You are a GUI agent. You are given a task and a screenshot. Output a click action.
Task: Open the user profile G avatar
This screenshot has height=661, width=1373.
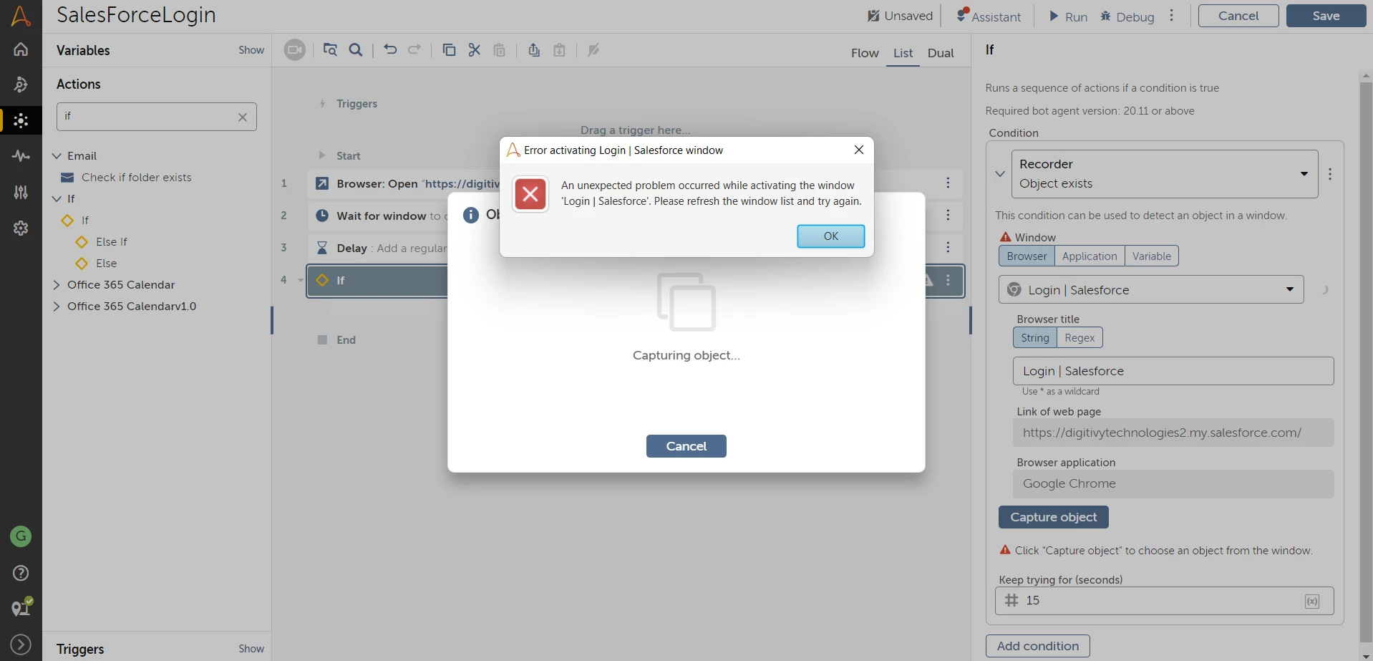point(21,536)
